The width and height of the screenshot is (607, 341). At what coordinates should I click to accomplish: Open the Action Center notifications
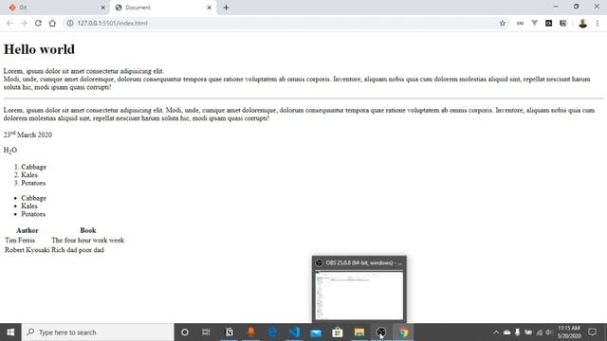[x=592, y=332]
